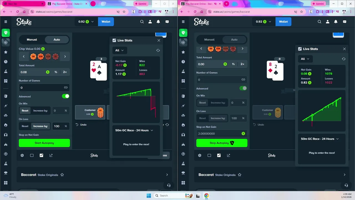Open balance currency dropdown in left window
Screen dimensions: 355x200
tap(86, 22)
